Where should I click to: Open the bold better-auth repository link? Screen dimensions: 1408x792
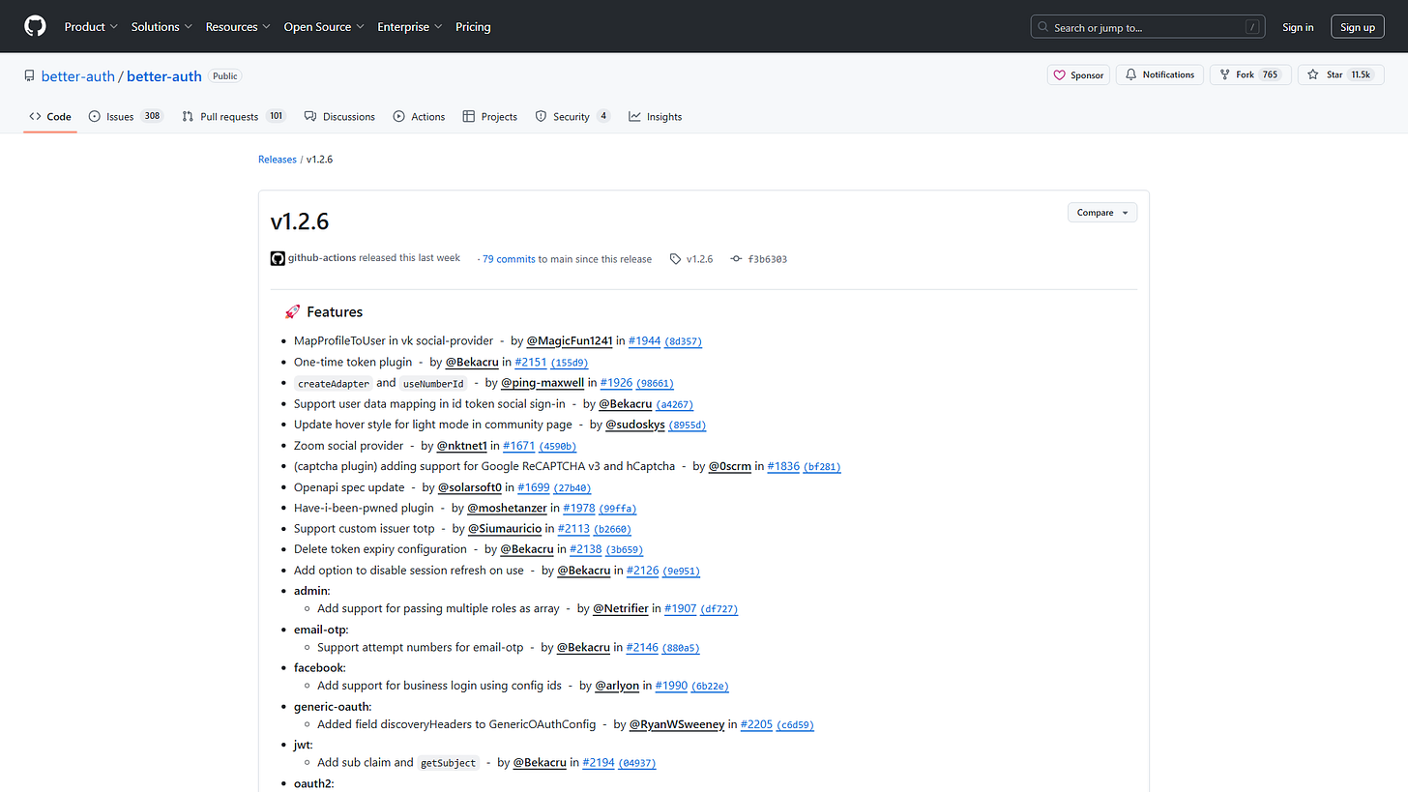point(164,76)
